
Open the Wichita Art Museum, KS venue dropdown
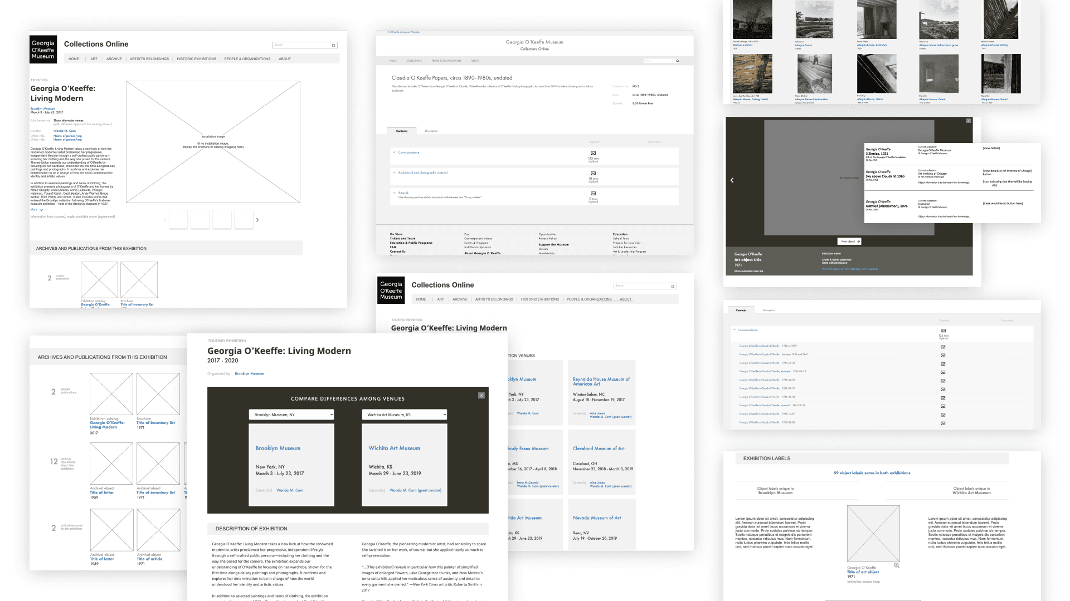pyautogui.click(x=404, y=415)
